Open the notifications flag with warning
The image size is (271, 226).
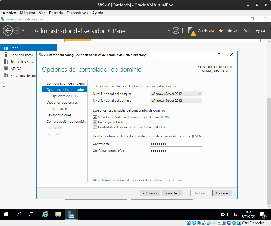click(192, 31)
